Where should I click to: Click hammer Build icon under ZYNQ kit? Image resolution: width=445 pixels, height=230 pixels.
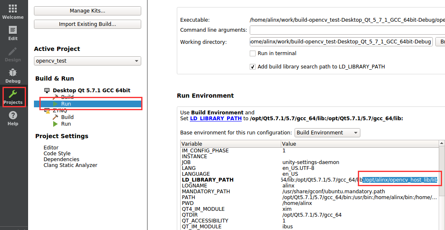[x=56, y=117]
